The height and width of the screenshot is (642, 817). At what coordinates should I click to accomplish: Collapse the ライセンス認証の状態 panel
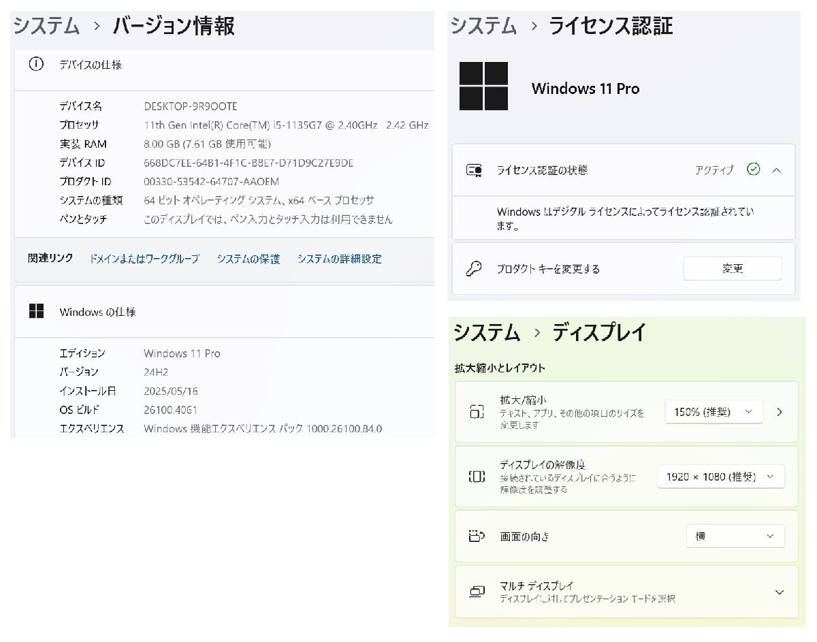click(777, 171)
